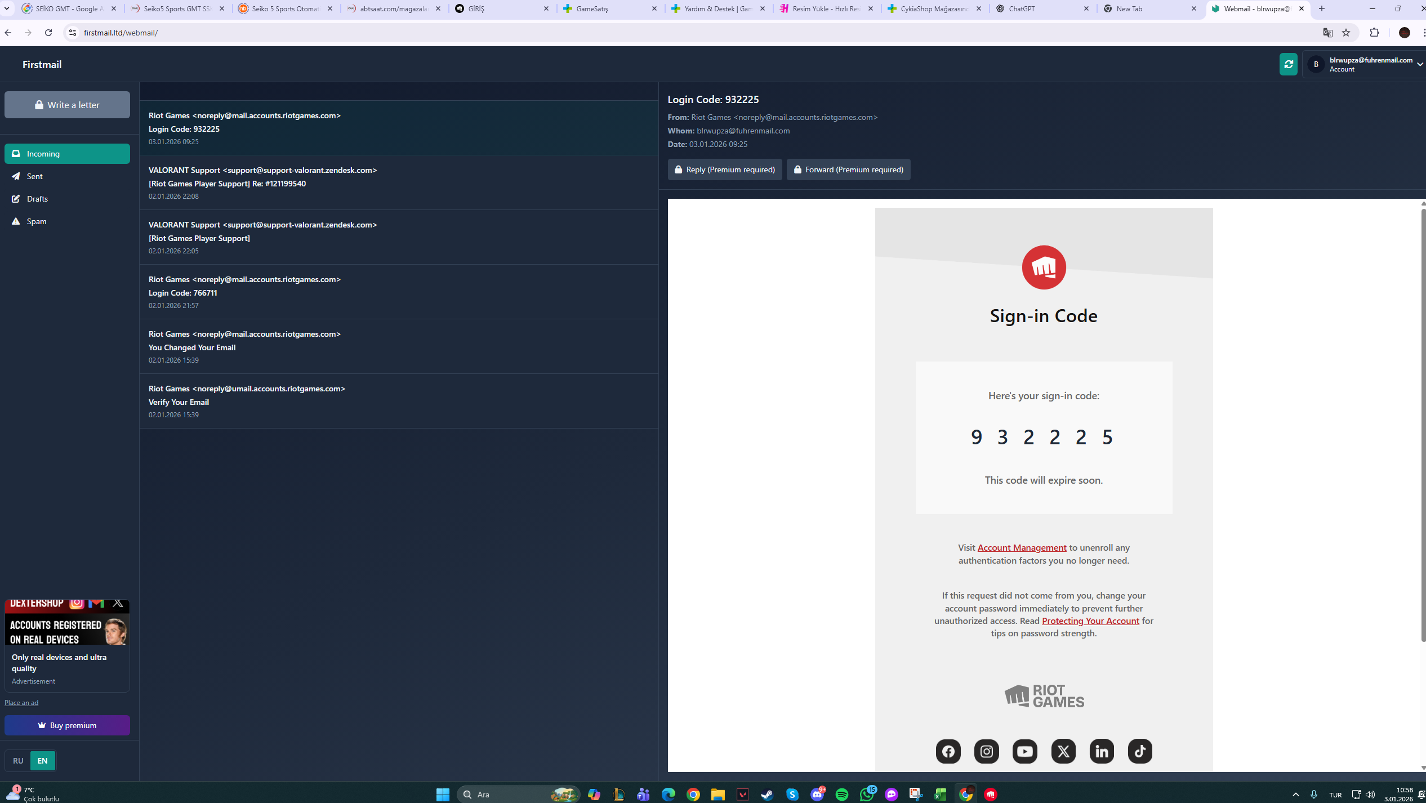
Task: Open the Chrome profile avatar
Action: click(1405, 33)
